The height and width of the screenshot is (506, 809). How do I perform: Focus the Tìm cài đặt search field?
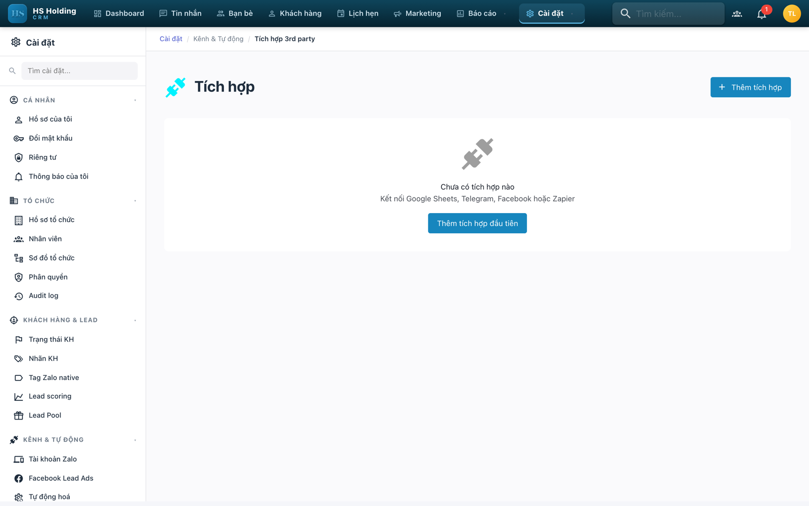click(79, 71)
